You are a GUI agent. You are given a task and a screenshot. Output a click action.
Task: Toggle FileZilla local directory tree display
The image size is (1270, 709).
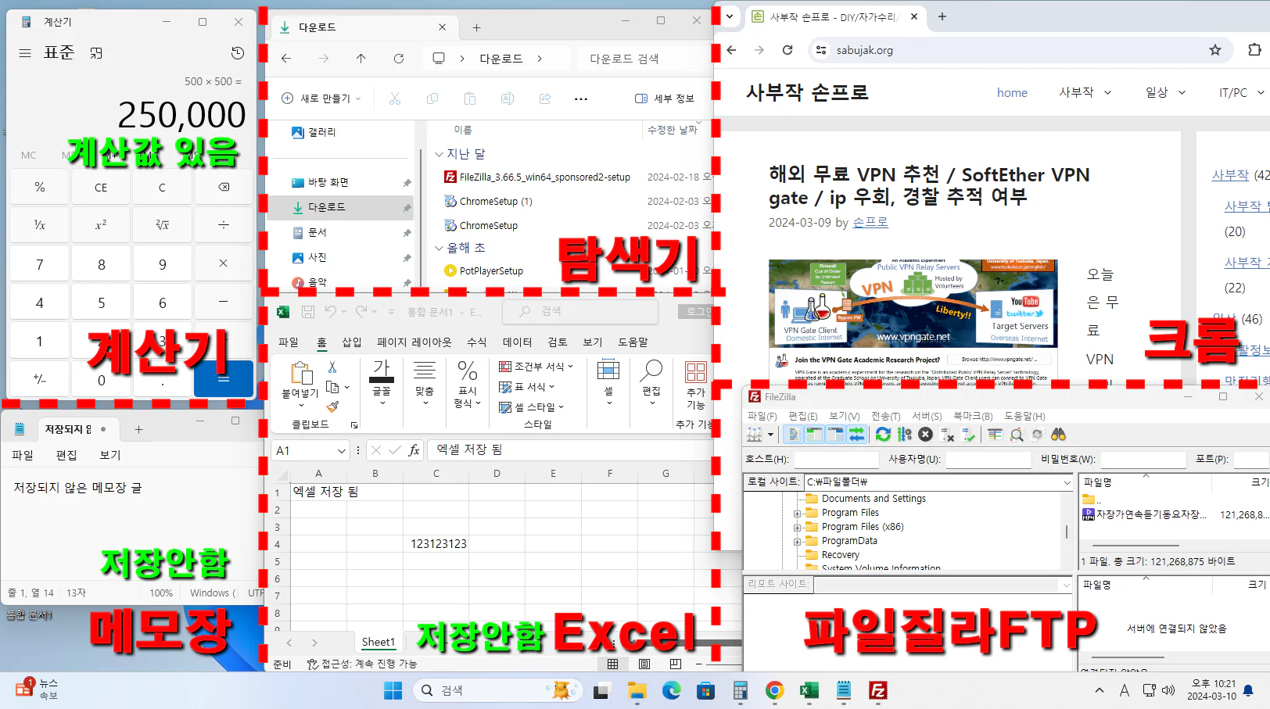click(x=814, y=435)
